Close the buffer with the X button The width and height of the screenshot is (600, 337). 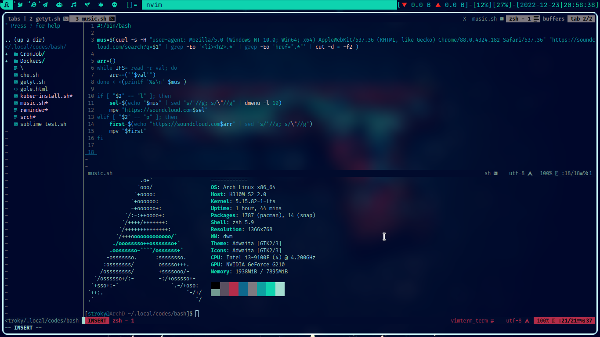[465, 19]
